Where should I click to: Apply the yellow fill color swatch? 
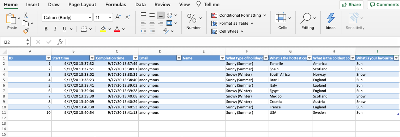pos(103,29)
